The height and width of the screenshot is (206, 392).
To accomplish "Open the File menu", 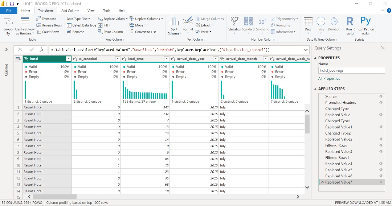I will (8, 11).
